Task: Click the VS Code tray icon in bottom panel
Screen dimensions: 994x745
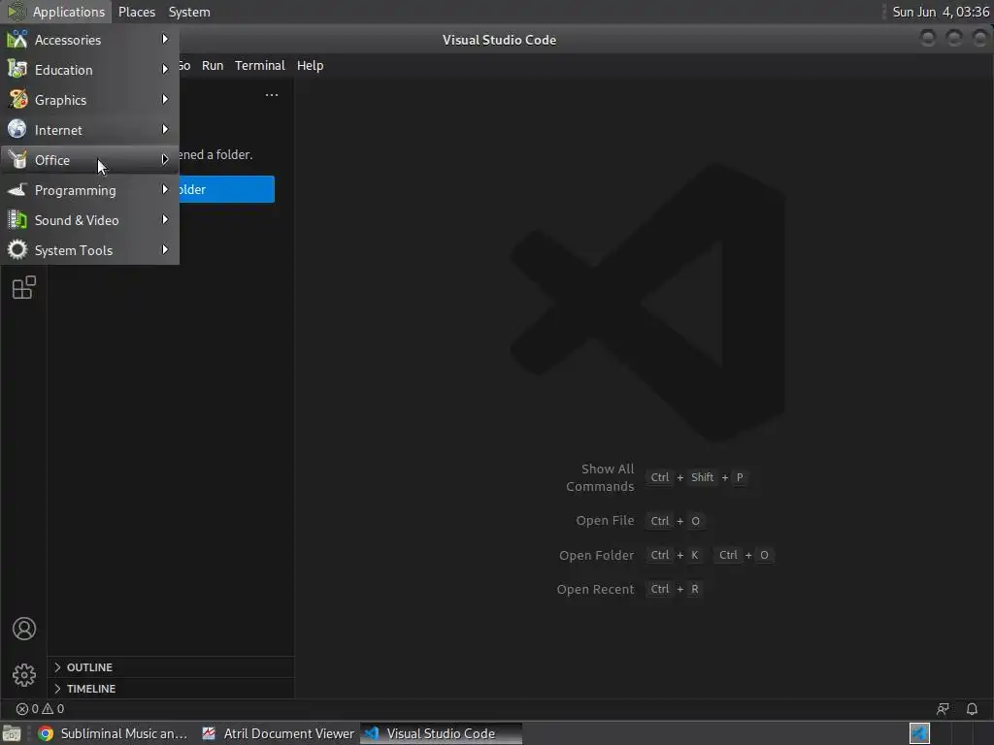Action: pyautogui.click(x=919, y=733)
